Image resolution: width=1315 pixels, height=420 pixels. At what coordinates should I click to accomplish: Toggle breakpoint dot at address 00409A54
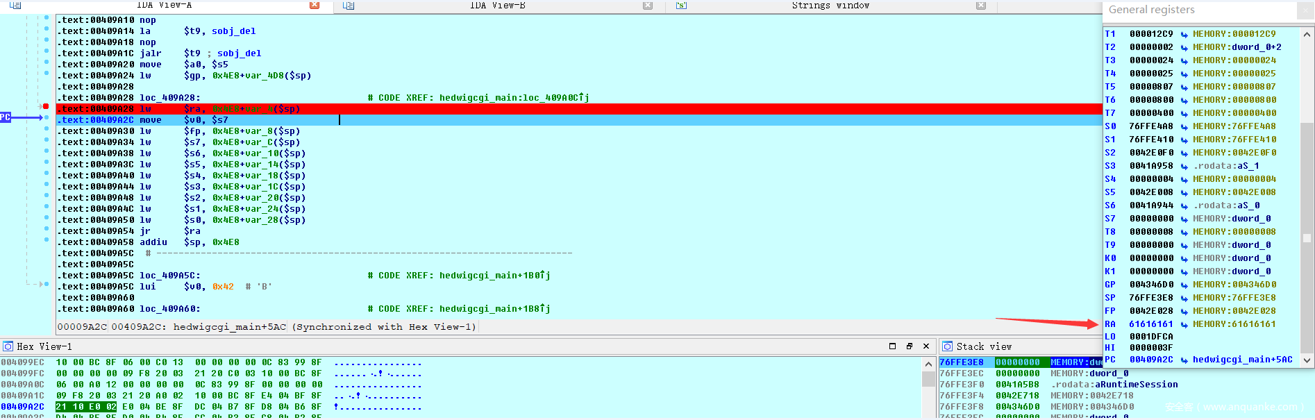[47, 228]
